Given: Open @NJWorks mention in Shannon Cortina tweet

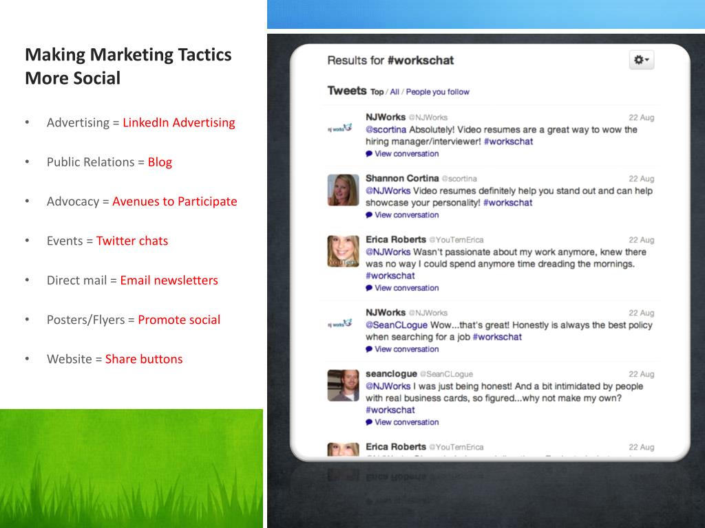Looking at the screenshot, I should 388,191.
